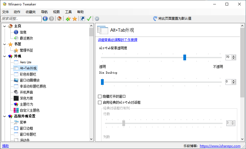Viewport: 246px width, 149px height.
Task: Click the create shortcut arrow icon
Action: tap(82, 19)
